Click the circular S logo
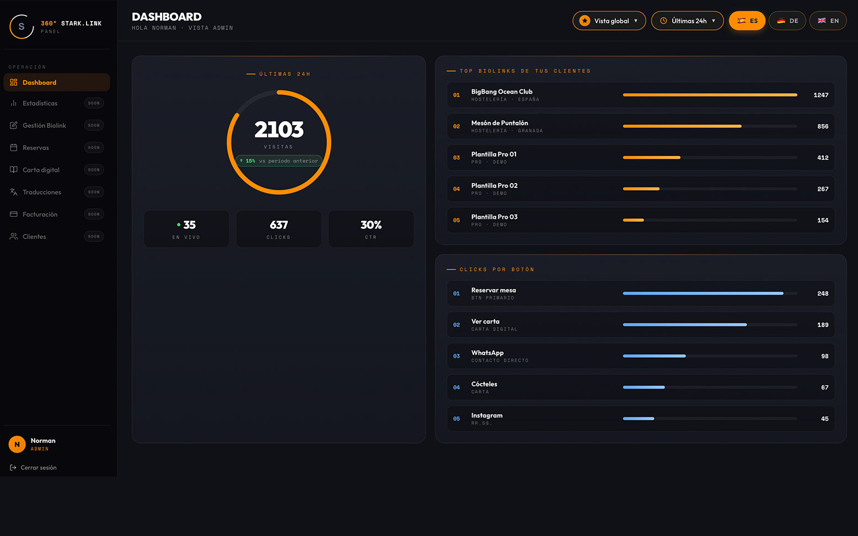This screenshot has height=536, width=858. click(22, 26)
